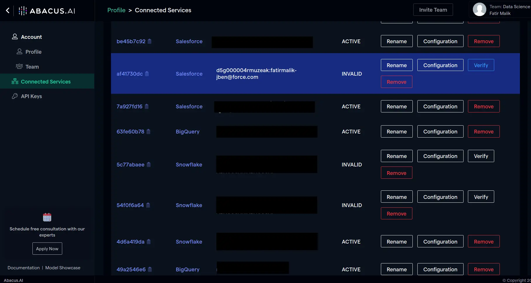Screen dimensions: 531x283
Task: Click the Fatir Malik user name
Action: (500, 13)
